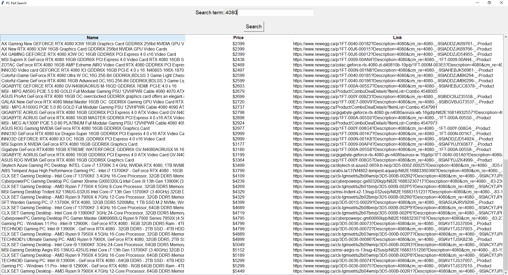Image resolution: width=508 pixels, height=275 pixels.
Task: Click the abs-ta137kf4802-tempest-aqua link cell
Action: pyautogui.click(x=397, y=171)
